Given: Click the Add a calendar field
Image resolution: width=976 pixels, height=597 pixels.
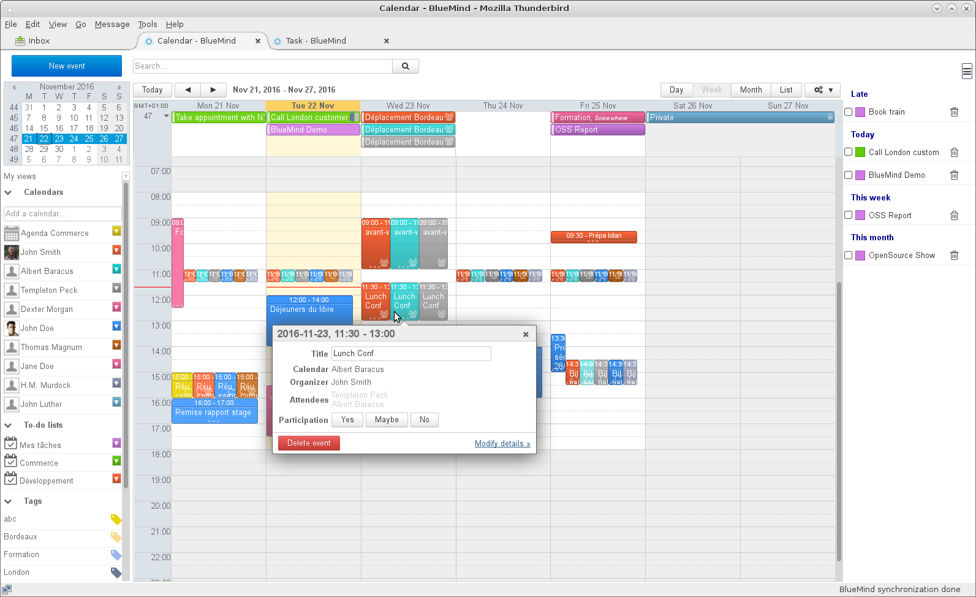Looking at the screenshot, I should point(62,213).
